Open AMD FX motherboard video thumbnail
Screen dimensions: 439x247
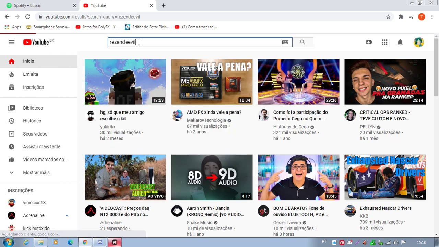tap(212, 82)
